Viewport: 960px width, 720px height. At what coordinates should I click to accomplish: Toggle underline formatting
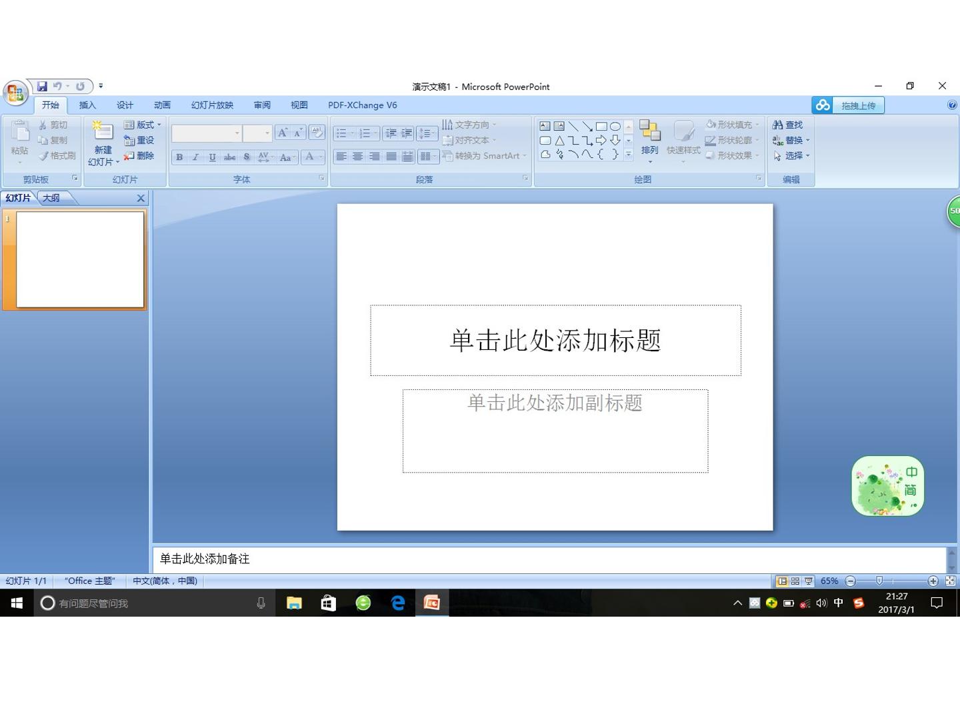tap(213, 157)
